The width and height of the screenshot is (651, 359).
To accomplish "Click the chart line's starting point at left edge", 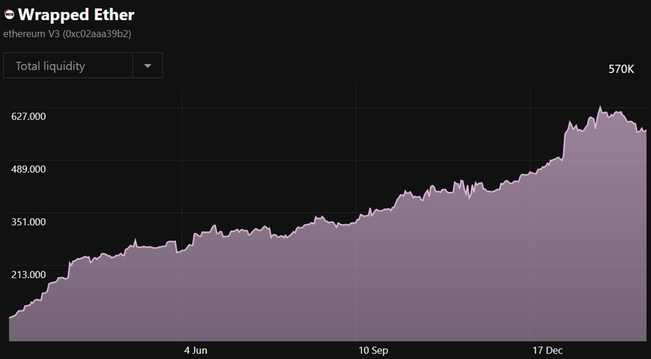I will [x=10, y=317].
